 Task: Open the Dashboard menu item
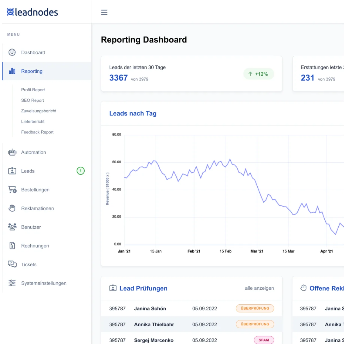click(x=46, y=52)
